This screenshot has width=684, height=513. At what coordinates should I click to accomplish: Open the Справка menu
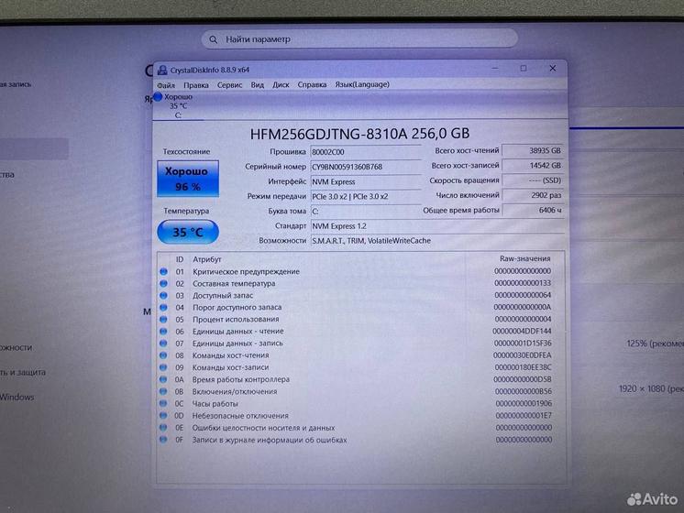(312, 84)
